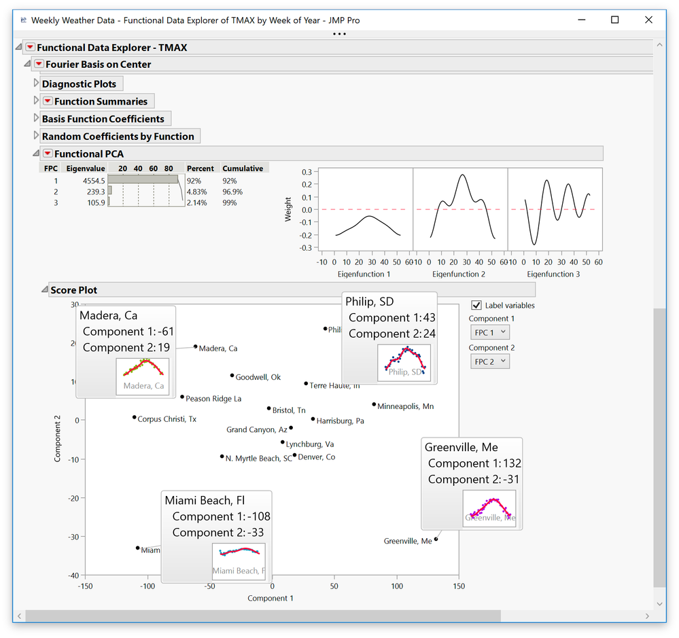The width and height of the screenshot is (679, 638).
Task: Select the Harrisburg, Pa data point
Action: tap(313, 419)
